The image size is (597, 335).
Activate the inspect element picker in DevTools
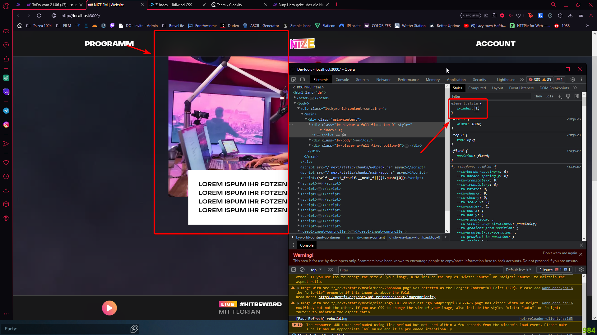[x=294, y=80]
